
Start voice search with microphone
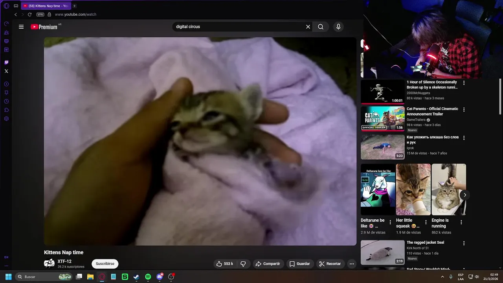pyautogui.click(x=338, y=27)
